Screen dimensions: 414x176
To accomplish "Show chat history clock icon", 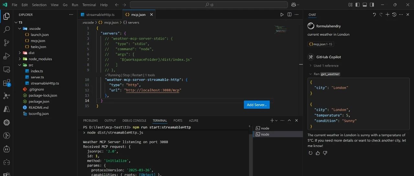I will [394, 15].
